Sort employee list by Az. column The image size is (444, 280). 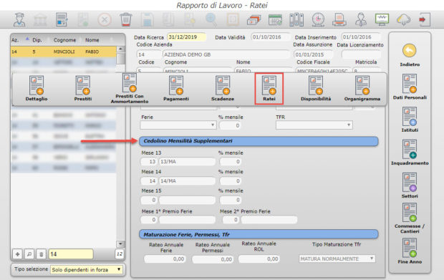(15, 40)
